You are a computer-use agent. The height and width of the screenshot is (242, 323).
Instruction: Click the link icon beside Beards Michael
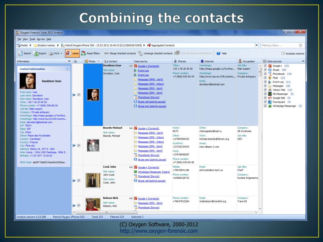click(x=131, y=128)
